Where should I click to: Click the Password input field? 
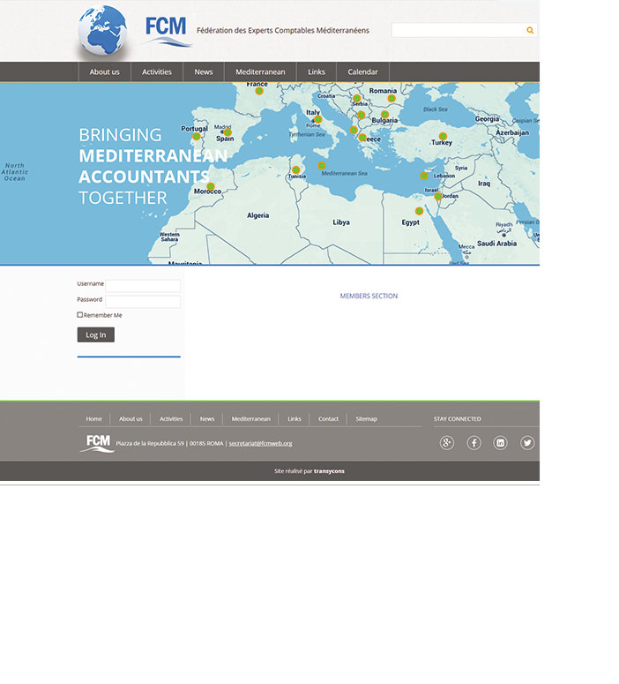143,302
